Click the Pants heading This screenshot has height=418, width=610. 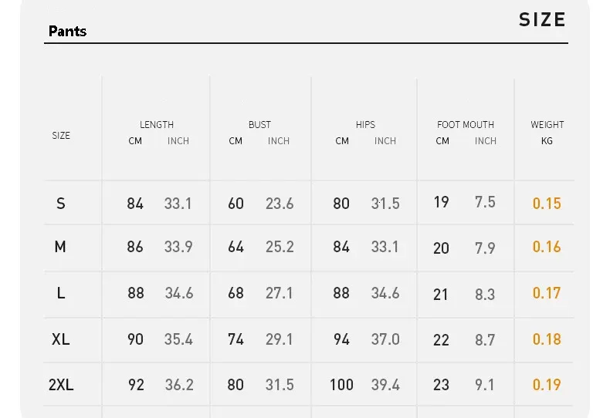click(67, 32)
